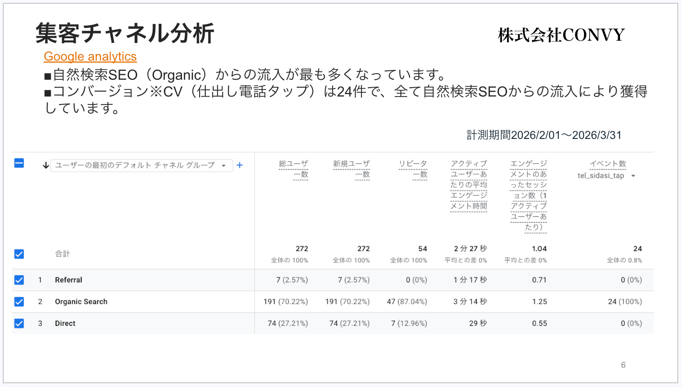The width and height of the screenshot is (682, 387).
Task: Click the Referral channel row label
Action: click(x=69, y=280)
